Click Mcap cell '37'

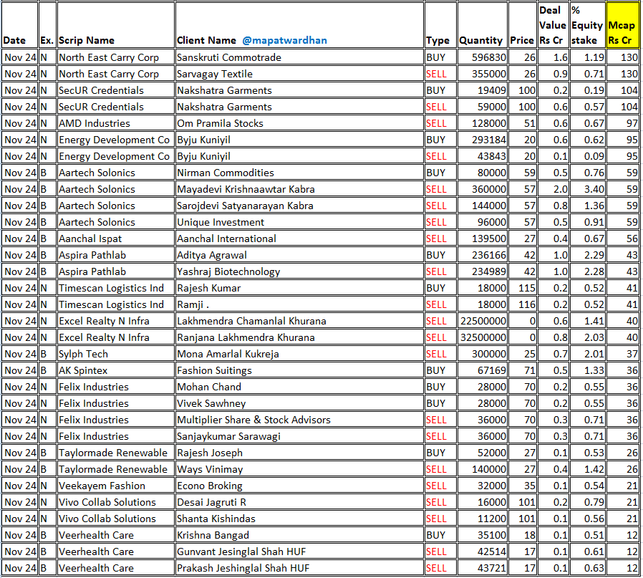tap(622, 354)
